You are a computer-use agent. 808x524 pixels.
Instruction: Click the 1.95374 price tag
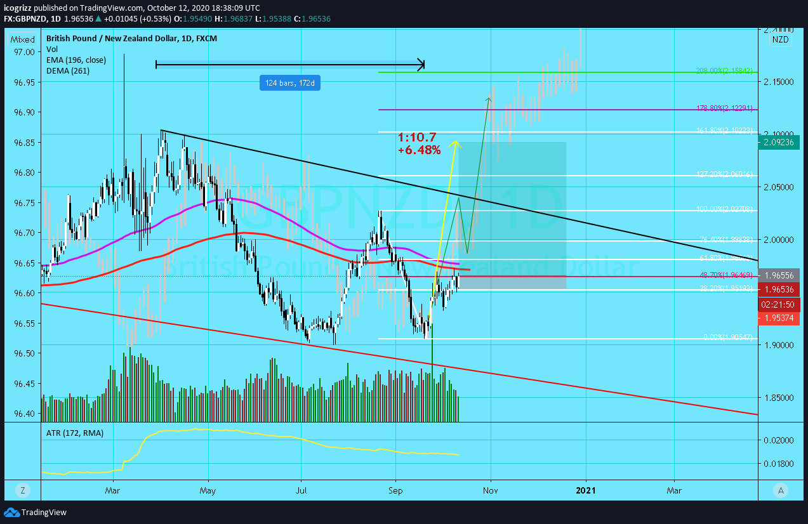click(x=778, y=317)
